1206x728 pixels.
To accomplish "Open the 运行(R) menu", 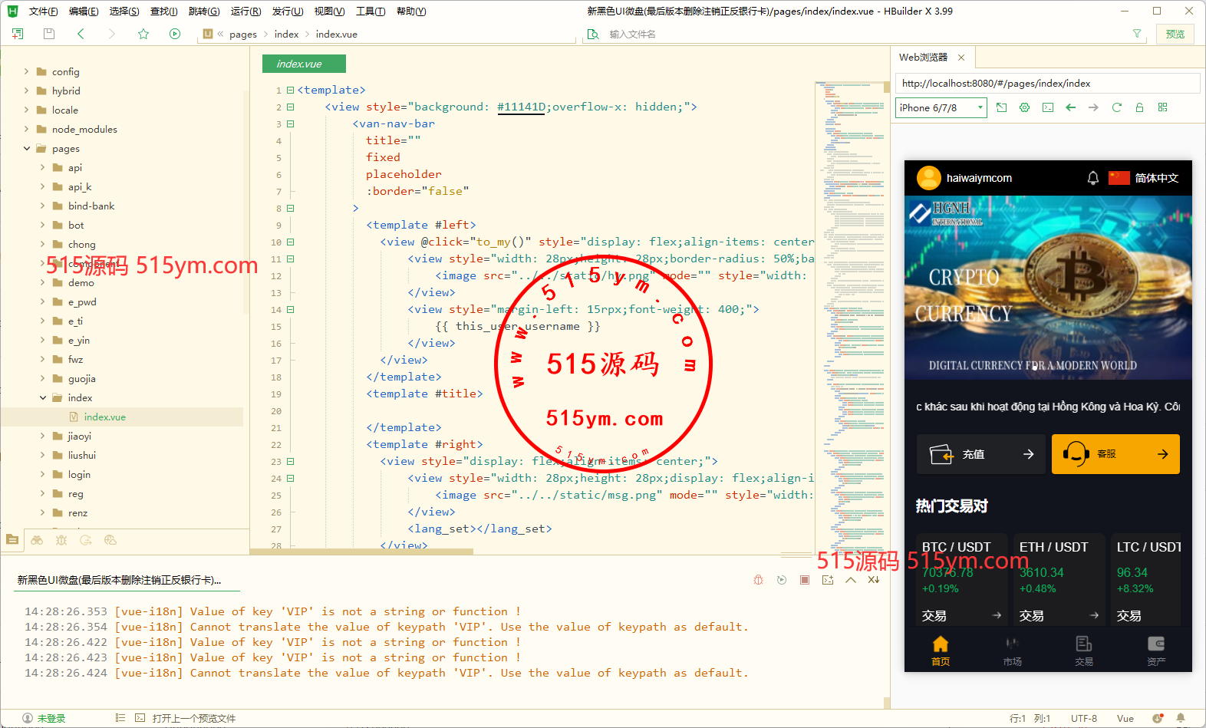I will click(245, 12).
